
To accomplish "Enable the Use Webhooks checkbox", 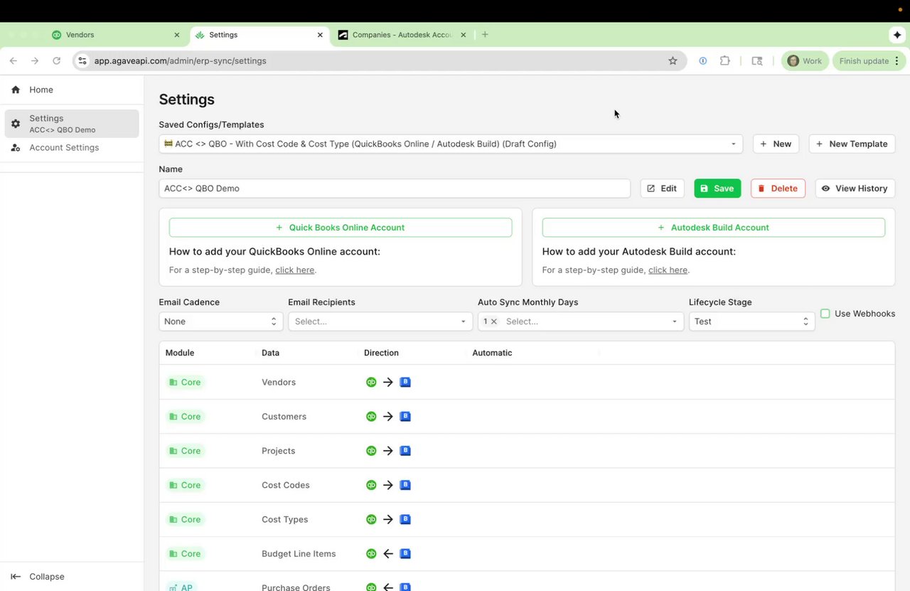I will [x=825, y=314].
